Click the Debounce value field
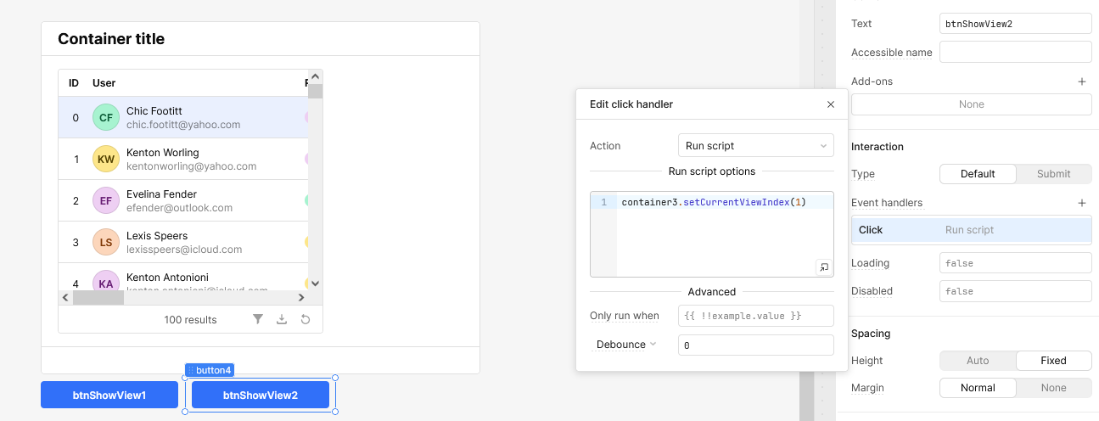The height and width of the screenshot is (421, 1099). pos(755,345)
